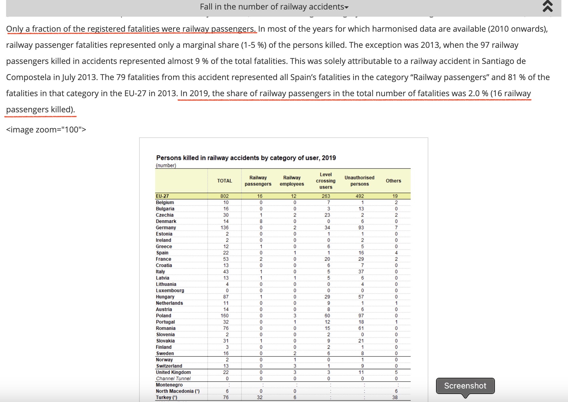Screen dimensions: 568x402
Task: Click Turkey's Others value 38
Action: coord(395,398)
